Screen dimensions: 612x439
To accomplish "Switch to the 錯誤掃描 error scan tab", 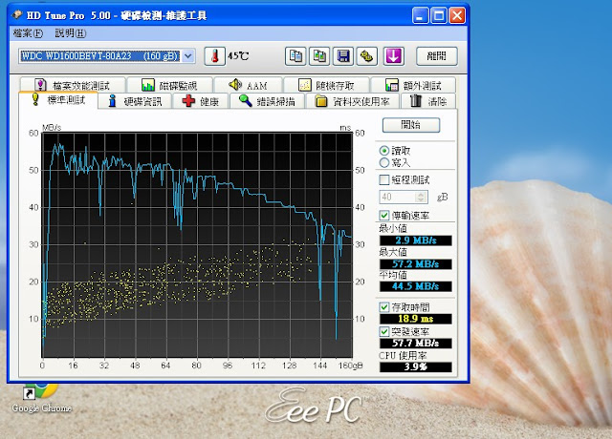I will [x=273, y=101].
